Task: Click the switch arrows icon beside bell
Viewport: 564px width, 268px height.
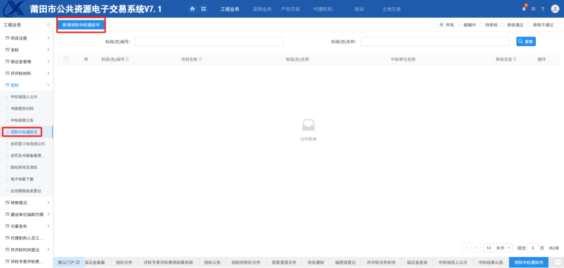Action: 533,9
